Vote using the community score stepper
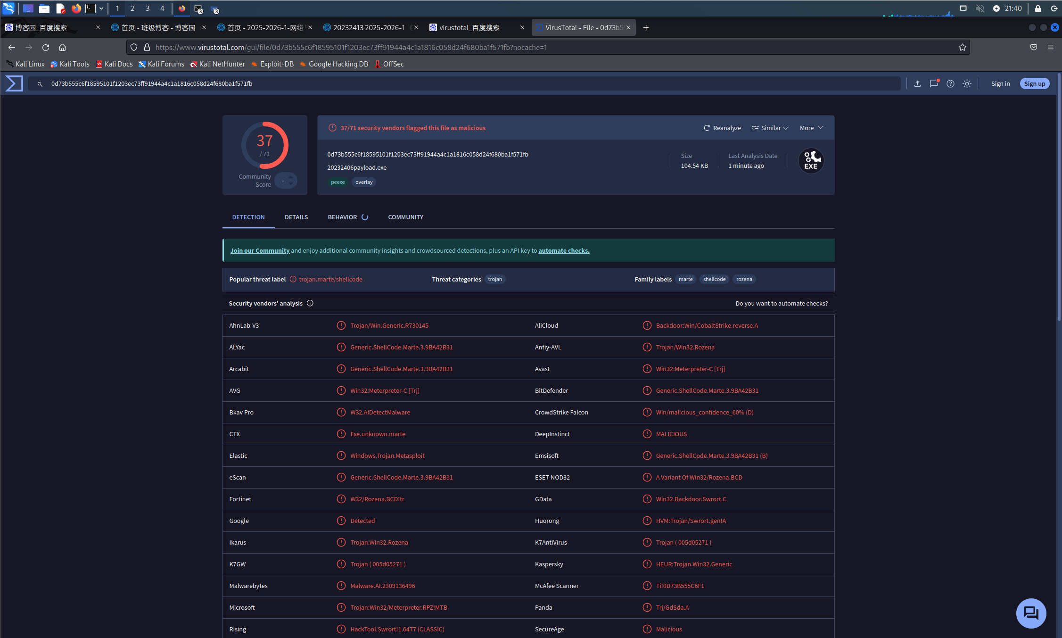 [286, 181]
